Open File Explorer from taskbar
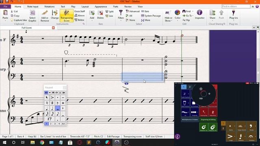 32,142
